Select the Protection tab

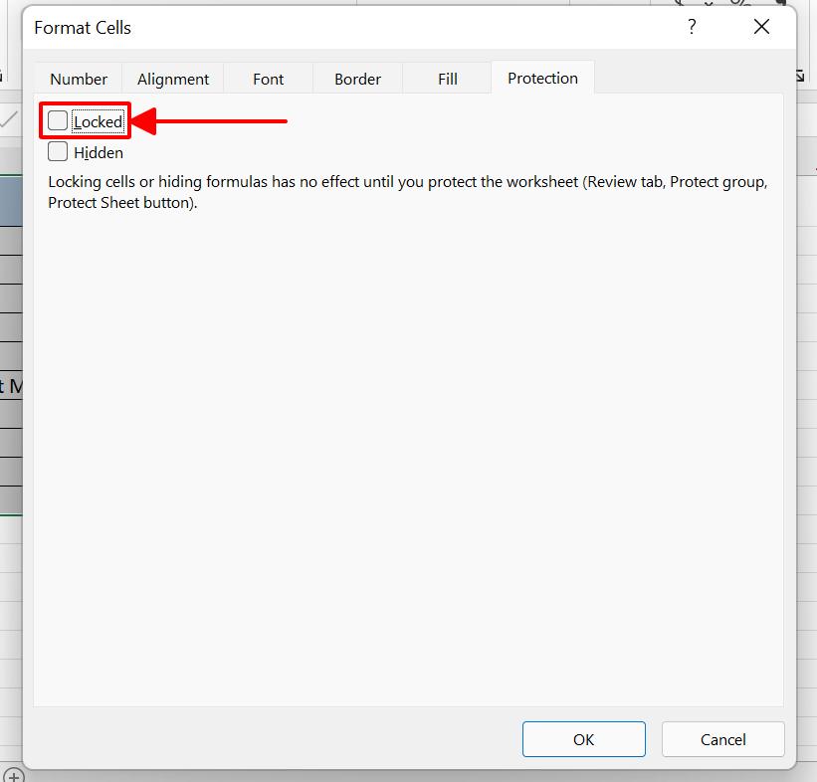tap(542, 79)
